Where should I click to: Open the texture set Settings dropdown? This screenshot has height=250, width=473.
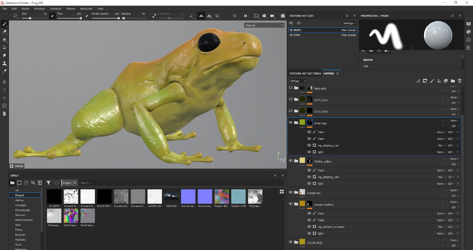pyautogui.click(x=349, y=23)
